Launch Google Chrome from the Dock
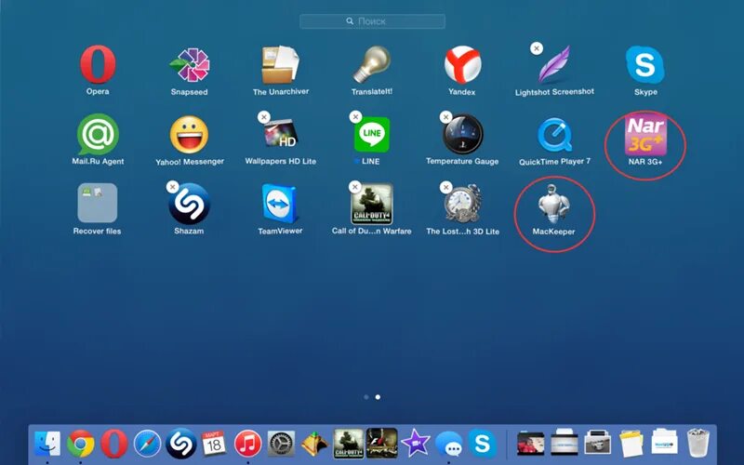This screenshot has height=465, width=744. pos(81,444)
